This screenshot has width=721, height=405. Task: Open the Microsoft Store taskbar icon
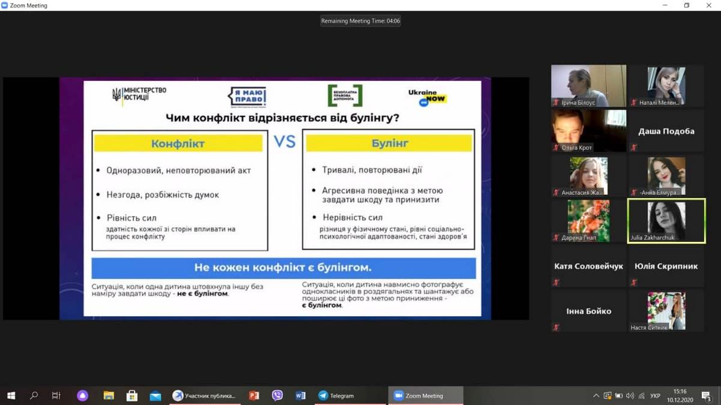(x=132, y=395)
